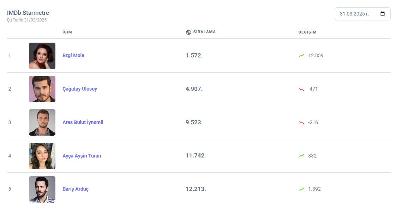Sort by the DEĞİŞİM column header
This screenshot has width=396, height=204.
tap(307, 32)
